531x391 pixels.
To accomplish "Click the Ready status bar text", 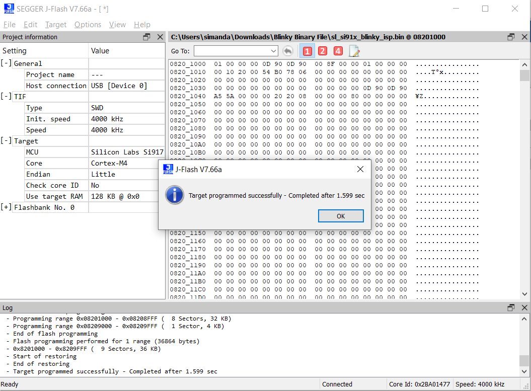I will pos(10,384).
